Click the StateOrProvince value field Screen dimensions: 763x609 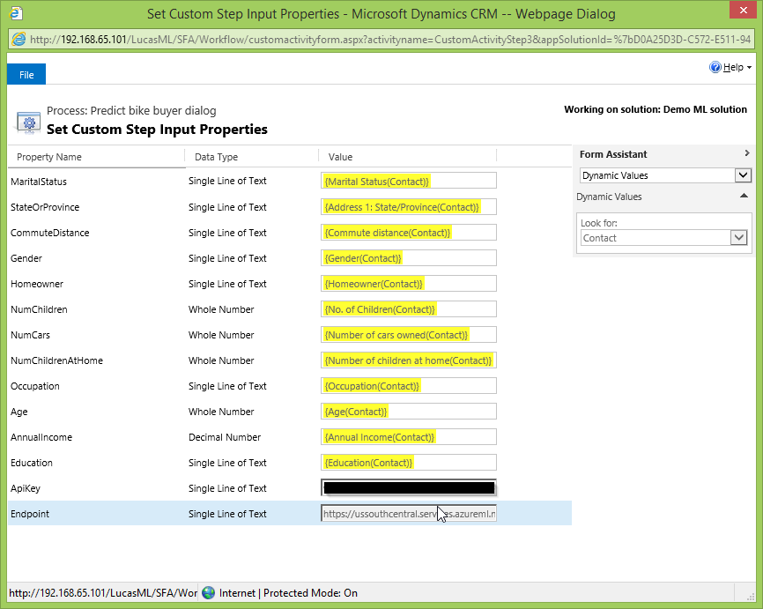(409, 206)
